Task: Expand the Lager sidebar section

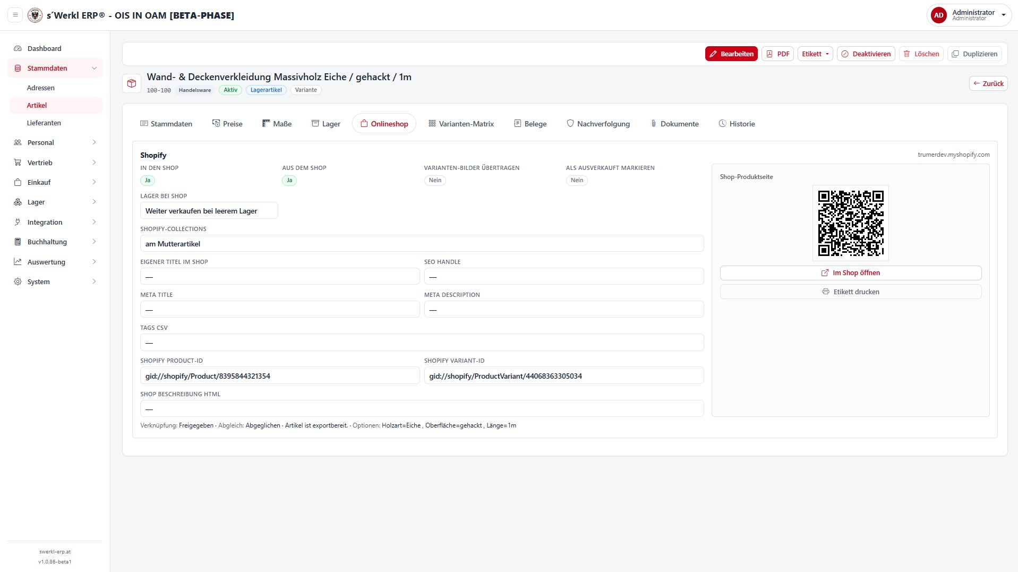Action: pyautogui.click(x=55, y=202)
